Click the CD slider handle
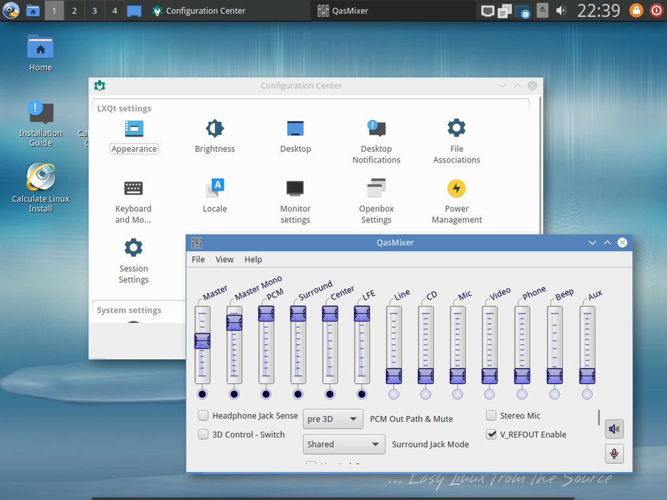 point(425,376)
